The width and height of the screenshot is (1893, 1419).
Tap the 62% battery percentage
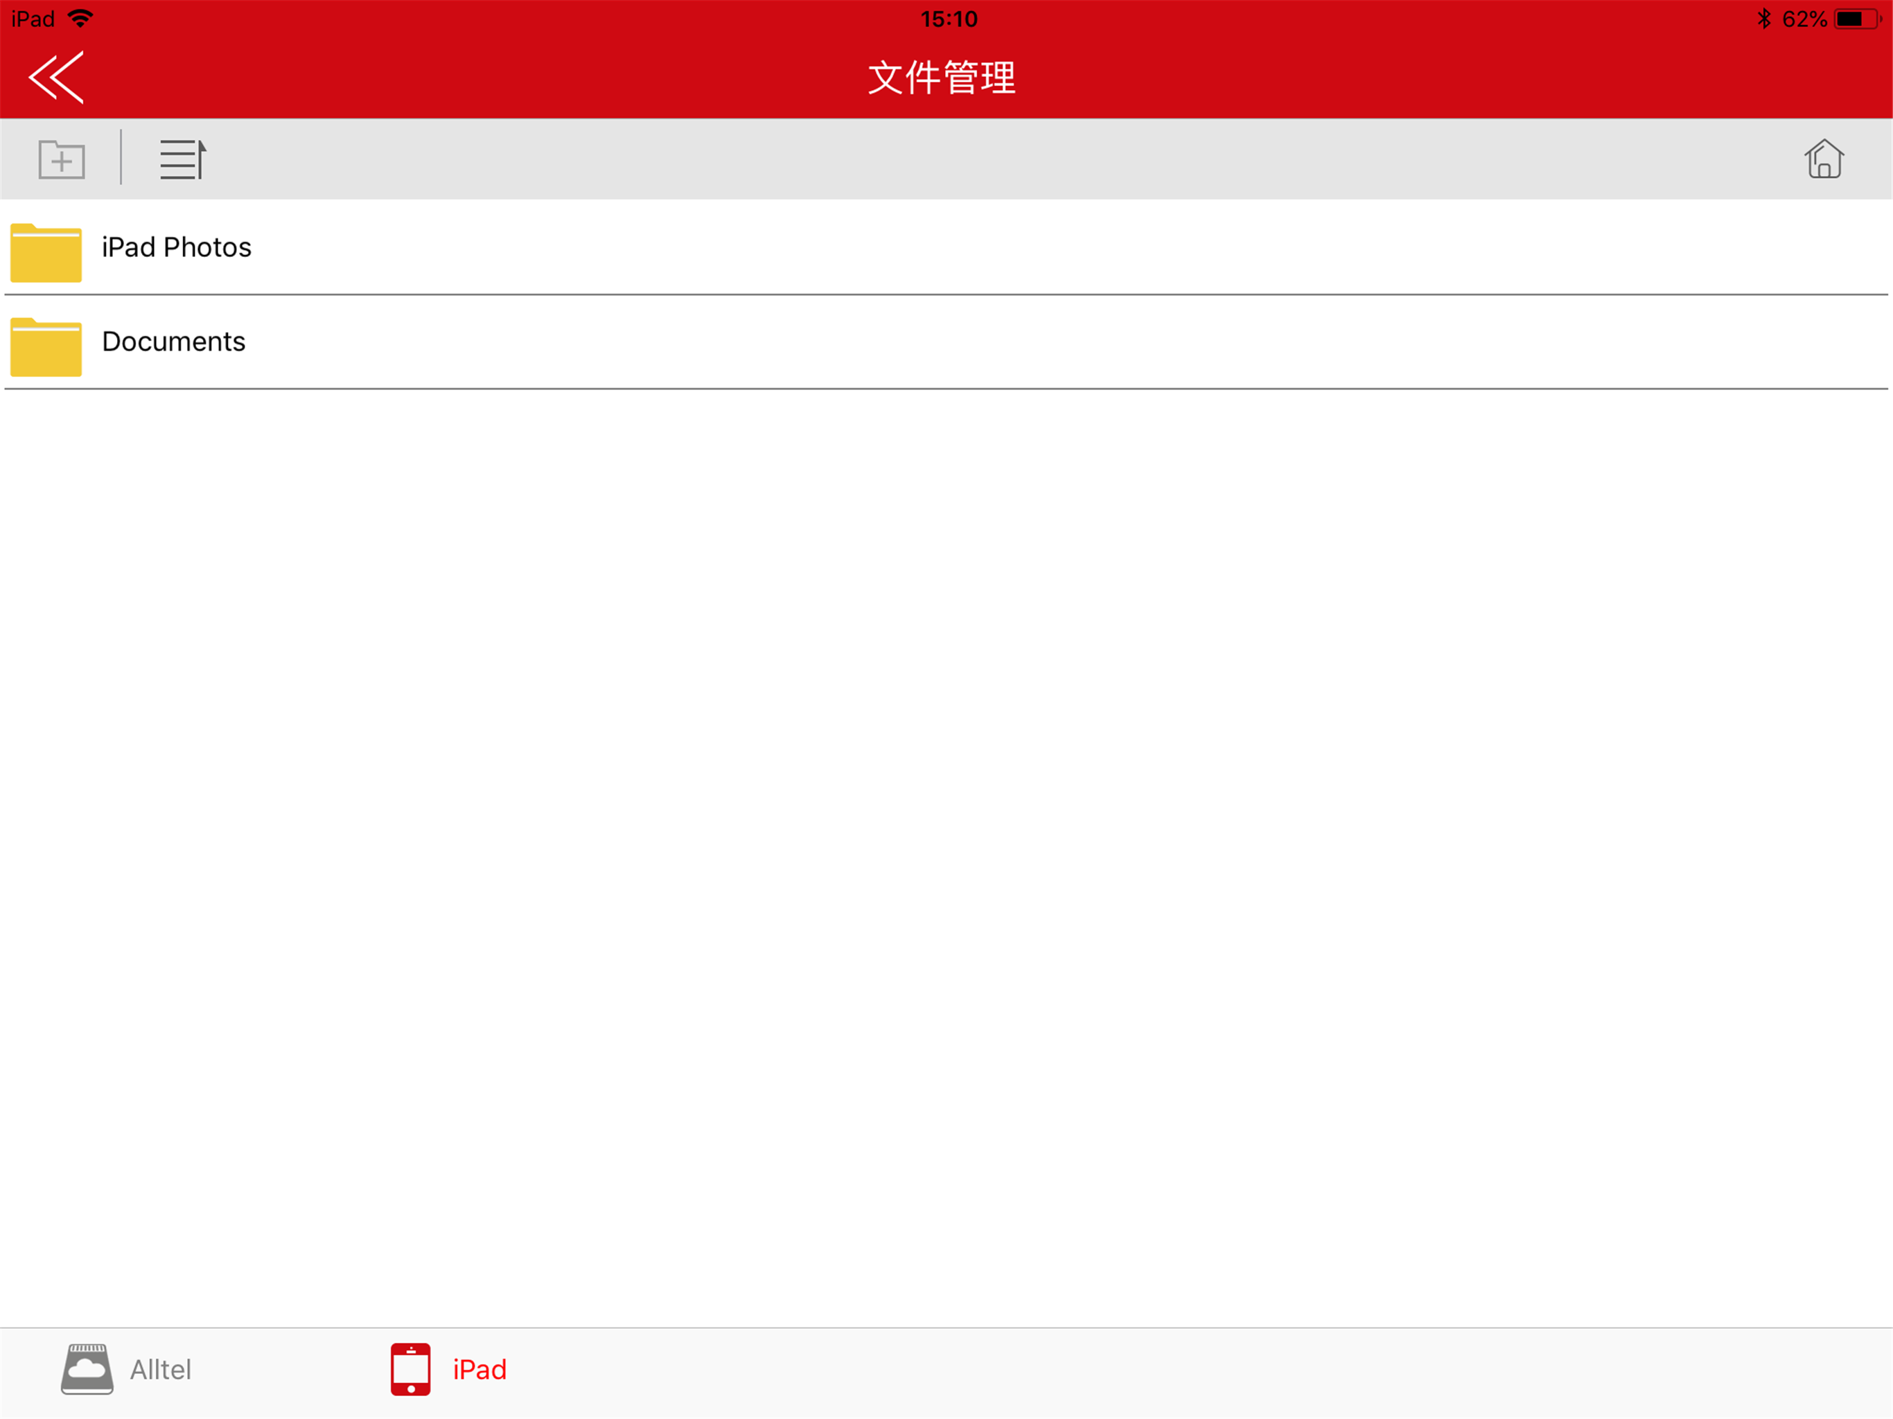point(1804,19)
